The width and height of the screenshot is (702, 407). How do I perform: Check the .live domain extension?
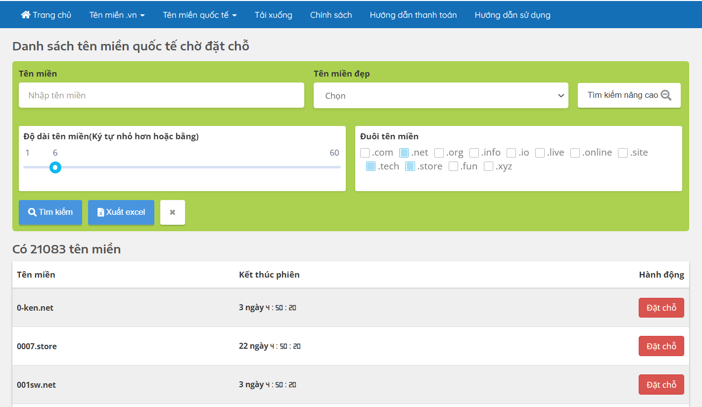540,153
